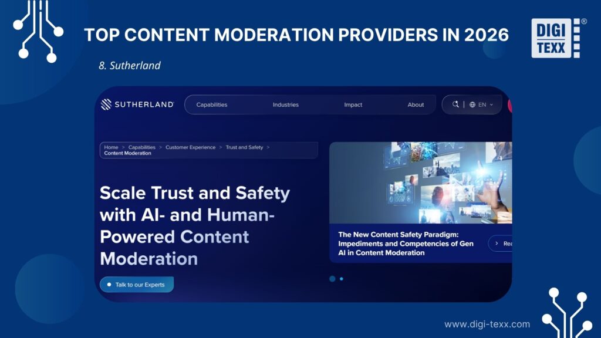Select Content Moderation breadcrumb text

[x=127, y=153]
